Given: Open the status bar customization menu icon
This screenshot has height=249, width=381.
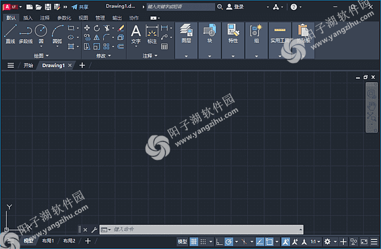Looking at the screenshot, I should pos(374,241).
